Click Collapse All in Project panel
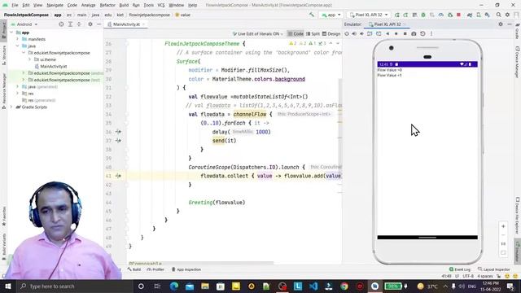The width and height of the screenshot is (521, 293). coord(79,24)
